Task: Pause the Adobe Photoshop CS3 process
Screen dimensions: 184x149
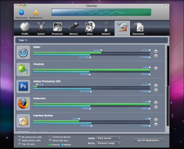Action: [156, 90]
